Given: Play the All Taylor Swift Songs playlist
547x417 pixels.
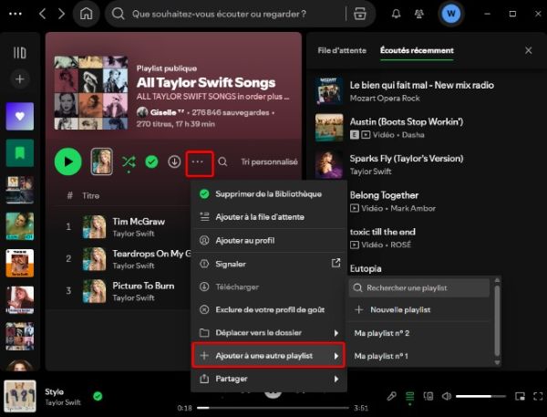Looking at the screenshot, I should click(x=68, y=162).
